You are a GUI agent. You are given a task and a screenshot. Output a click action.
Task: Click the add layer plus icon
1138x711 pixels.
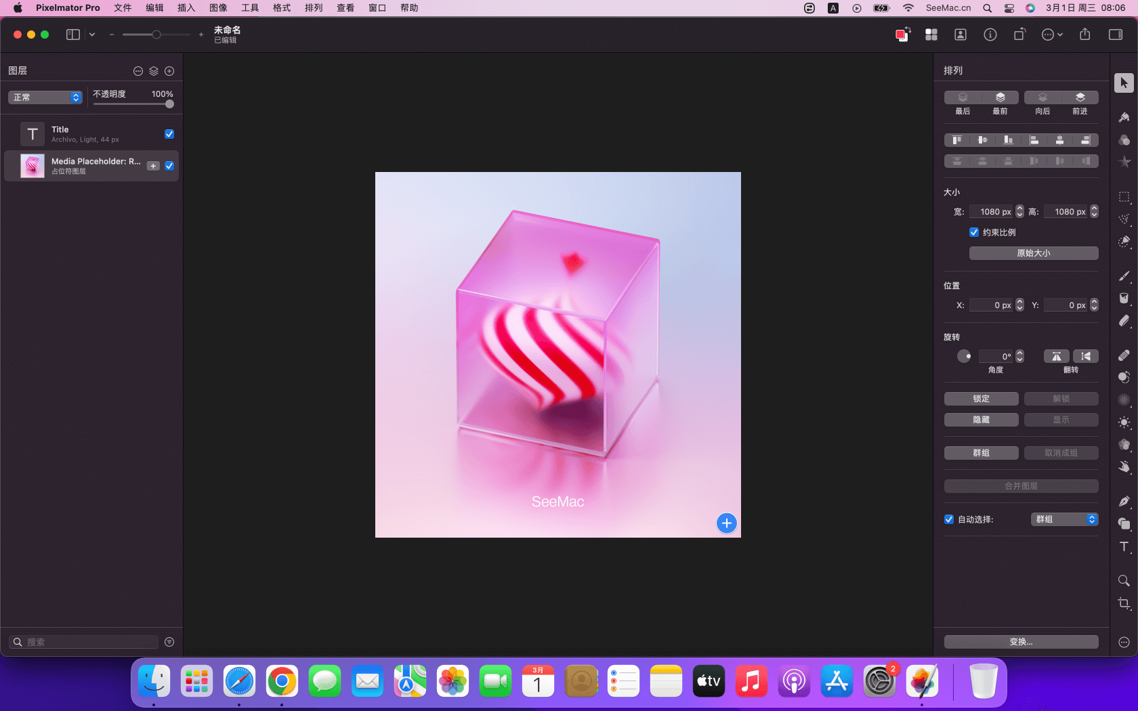(x=169, y=71)
